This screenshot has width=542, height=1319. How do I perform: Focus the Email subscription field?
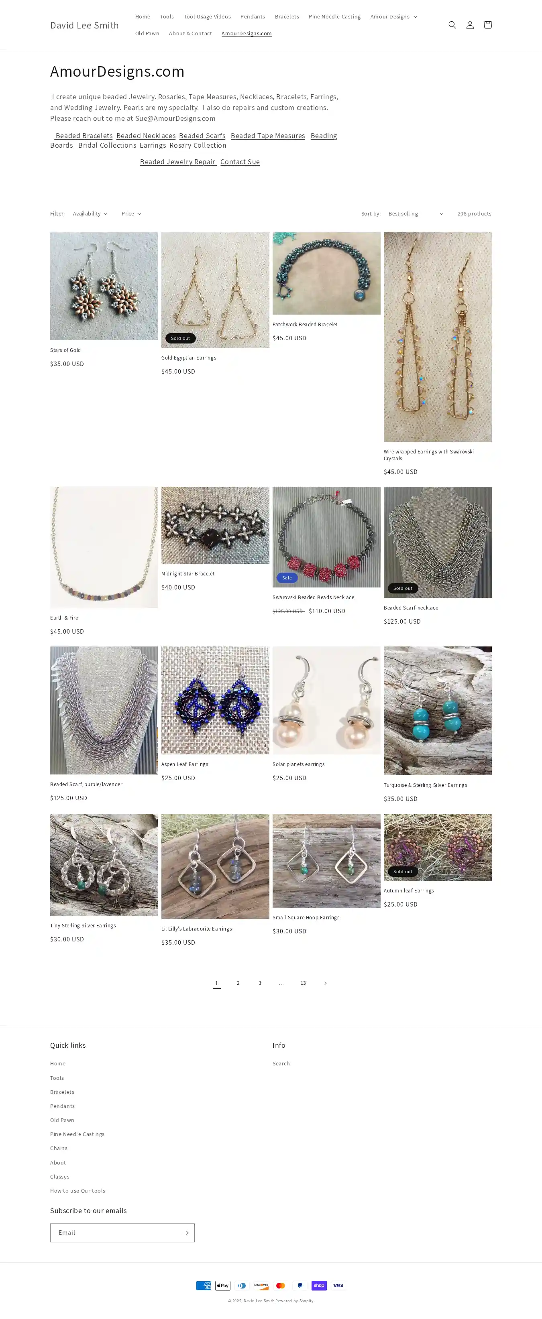click(115, 1232)
